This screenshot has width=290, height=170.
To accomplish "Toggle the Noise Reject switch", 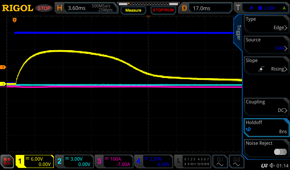I will pos(280,152).
